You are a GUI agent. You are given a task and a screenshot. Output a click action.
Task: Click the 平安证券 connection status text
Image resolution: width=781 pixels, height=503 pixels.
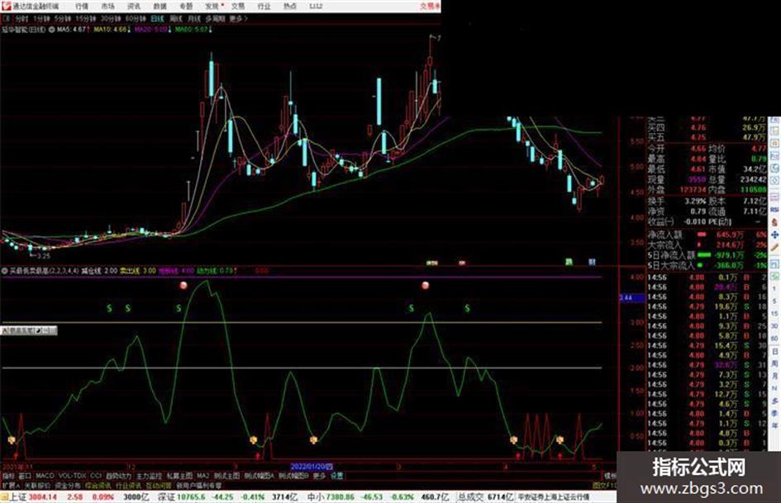(553, 497)
